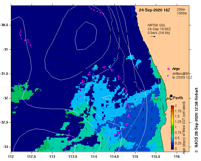Click the colorbar tick label 0.75
Image resolution: width=201 pixels, height=161 pixels.
(178, 133)
